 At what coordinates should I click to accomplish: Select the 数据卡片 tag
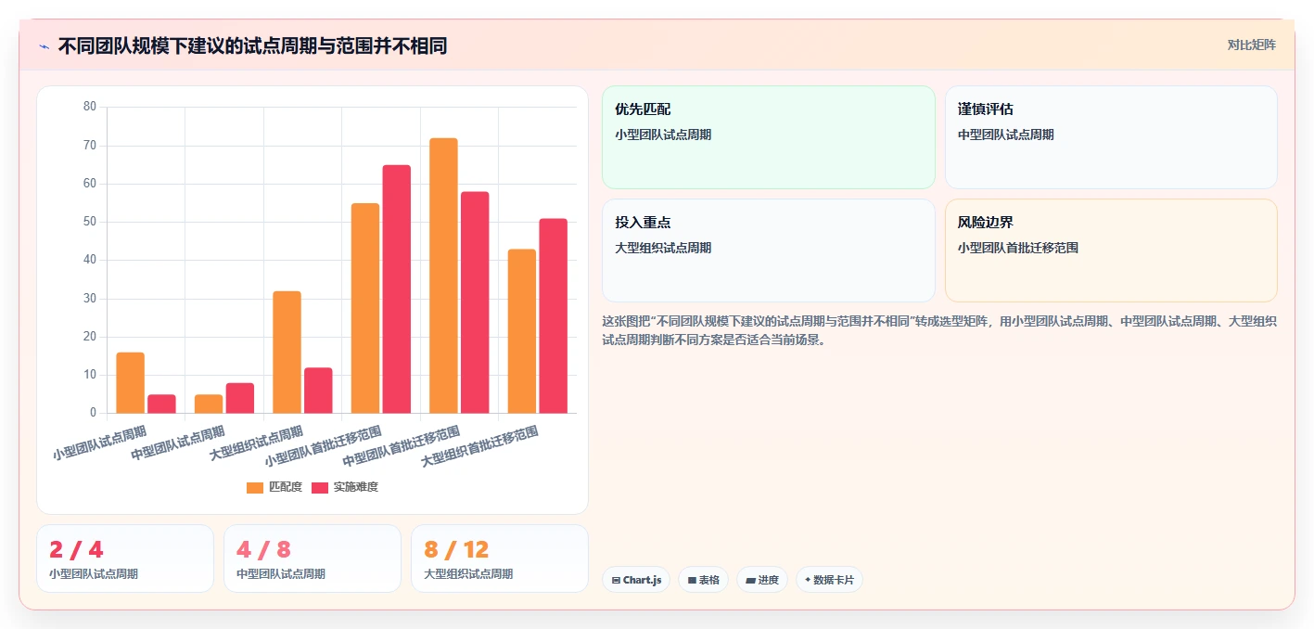tap(829, 580)
